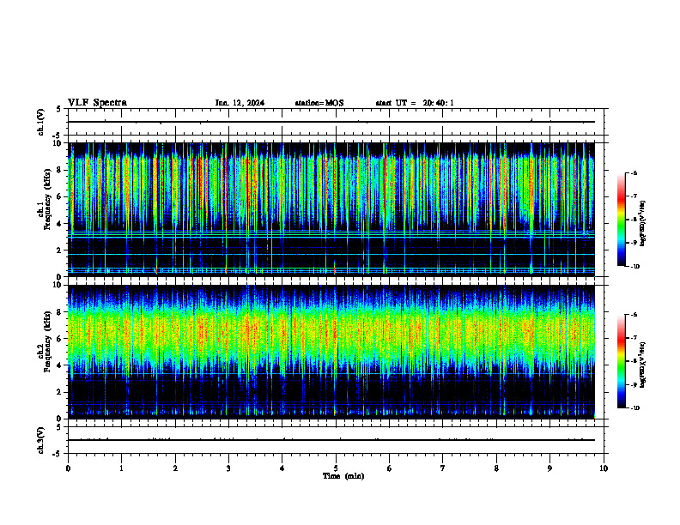
Task: Click the ch.1 color scale bar
Action: point(622,220)
